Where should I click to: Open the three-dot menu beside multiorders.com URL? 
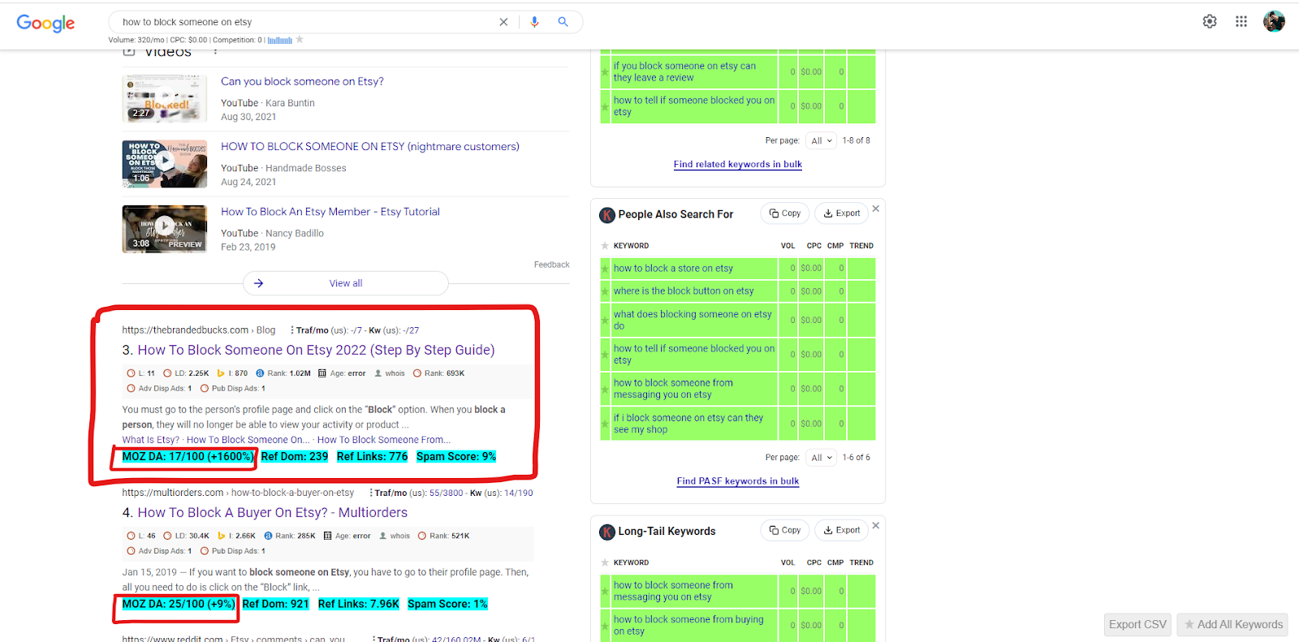(x=371, y=493)
